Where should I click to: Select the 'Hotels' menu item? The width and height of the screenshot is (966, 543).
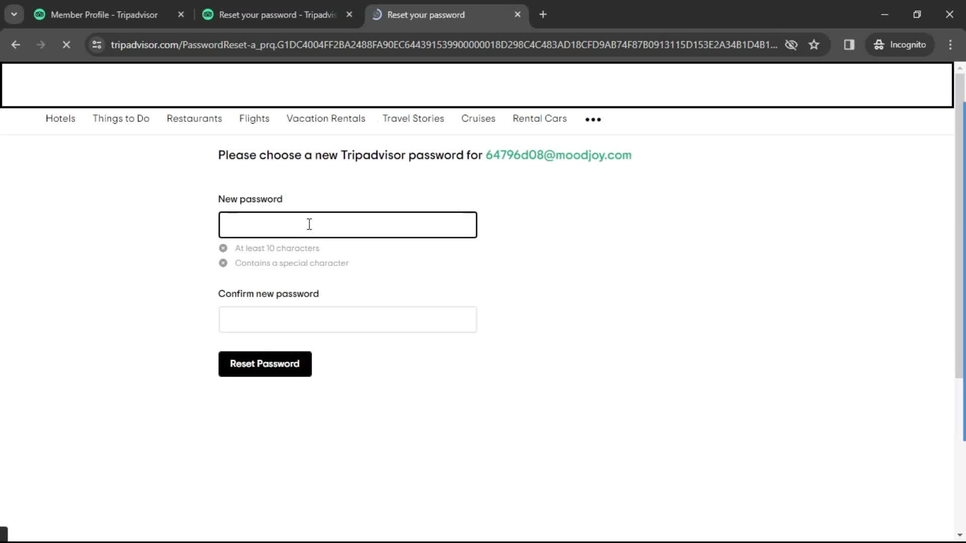coord(60,118)
